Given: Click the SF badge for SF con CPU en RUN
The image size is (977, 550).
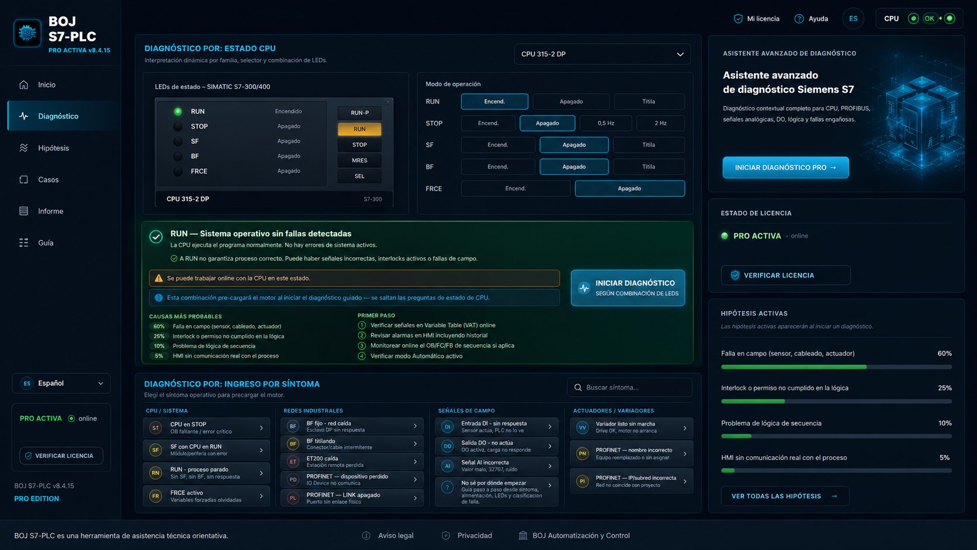Looking at the screenshot, I should (x=155, y=450).
